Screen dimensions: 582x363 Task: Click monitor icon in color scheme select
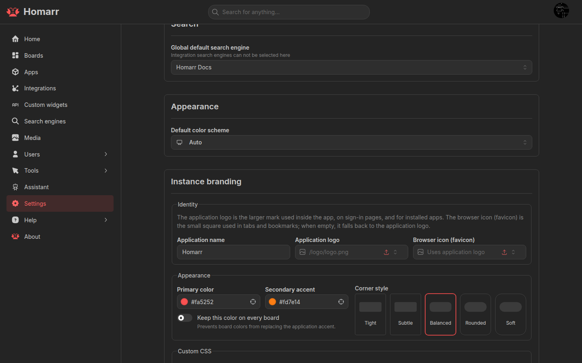pyautogui.click(x=179, y=142)
